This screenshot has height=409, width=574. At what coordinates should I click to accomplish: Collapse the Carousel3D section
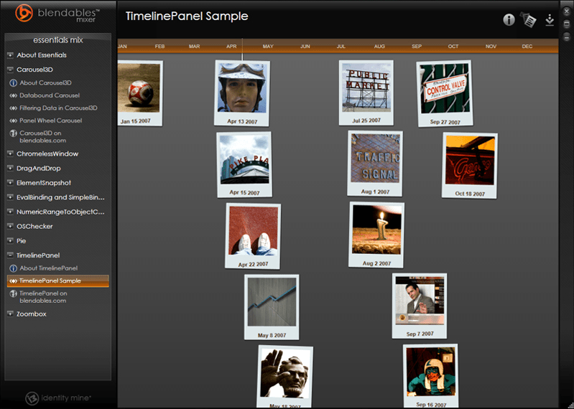tap(11, 70)
